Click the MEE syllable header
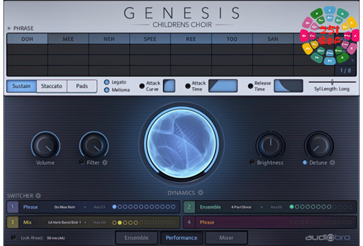This screenshot has width=363, height=246. coord(69,39)
